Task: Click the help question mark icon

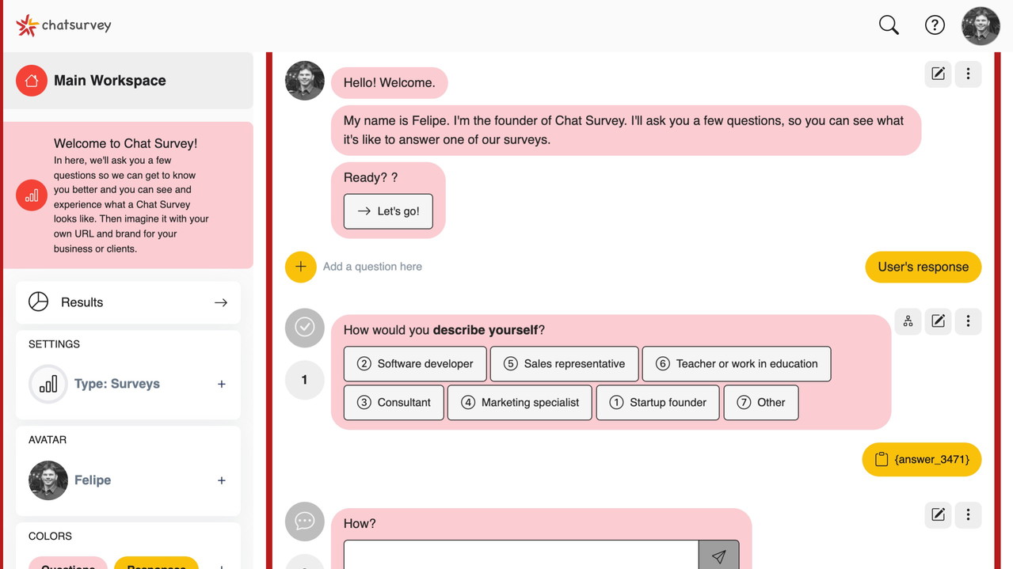Action: point(935,25)
